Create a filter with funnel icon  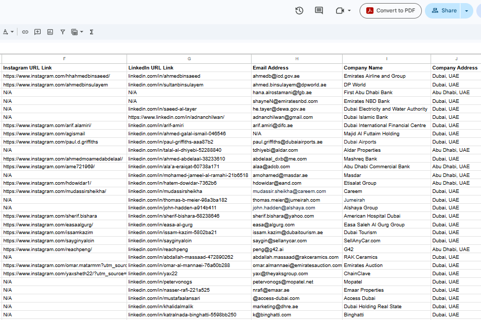point(63,32)
